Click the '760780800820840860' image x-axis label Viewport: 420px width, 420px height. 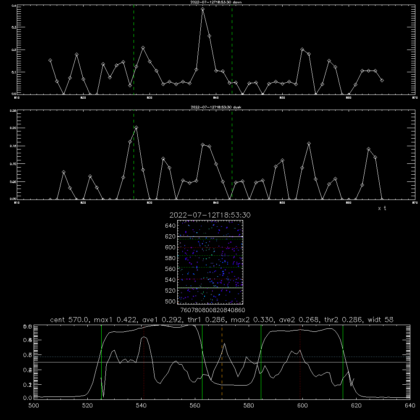(x=213, y=310)
